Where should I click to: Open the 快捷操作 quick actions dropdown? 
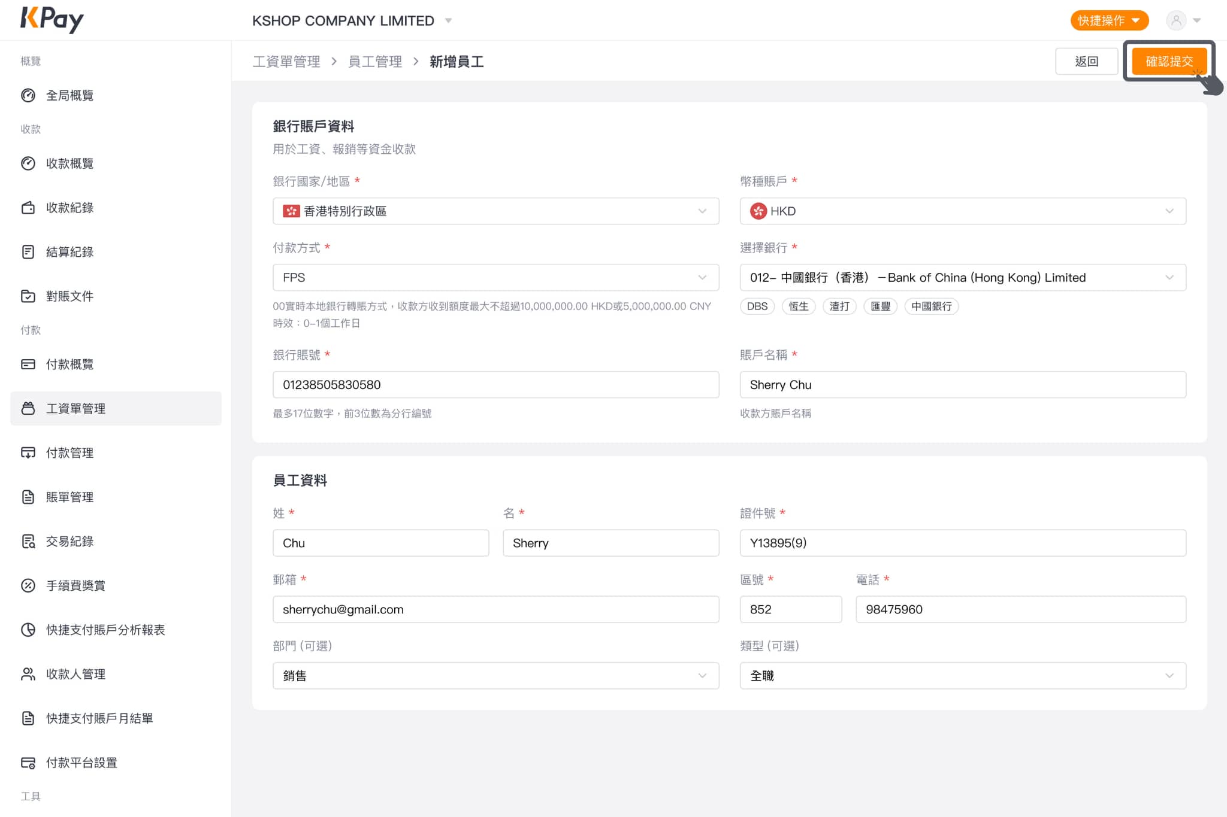pos(1109,21)
